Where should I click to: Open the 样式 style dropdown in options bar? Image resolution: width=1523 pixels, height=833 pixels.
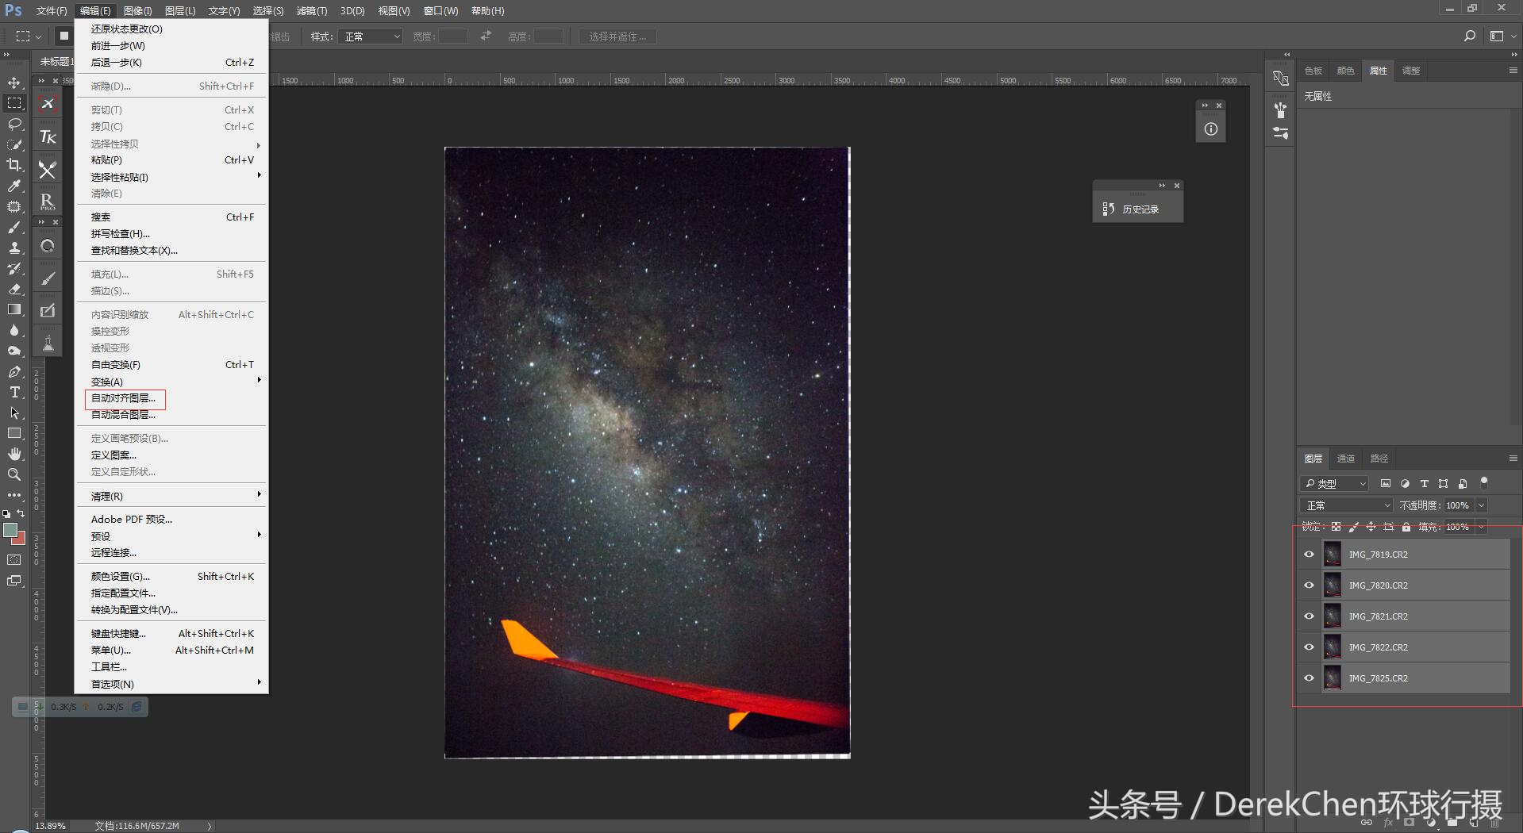(371, 36)
